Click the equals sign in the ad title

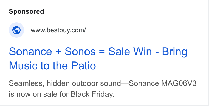(x=102, y=52)
